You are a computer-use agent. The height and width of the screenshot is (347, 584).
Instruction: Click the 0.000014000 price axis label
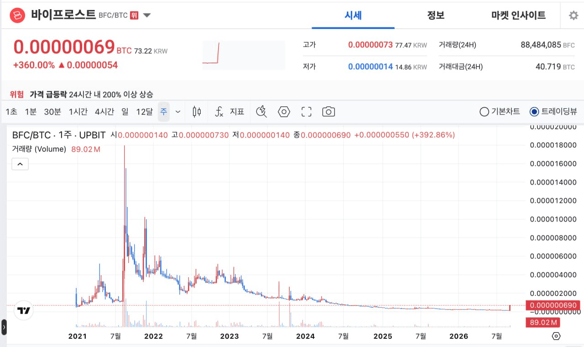553,182
